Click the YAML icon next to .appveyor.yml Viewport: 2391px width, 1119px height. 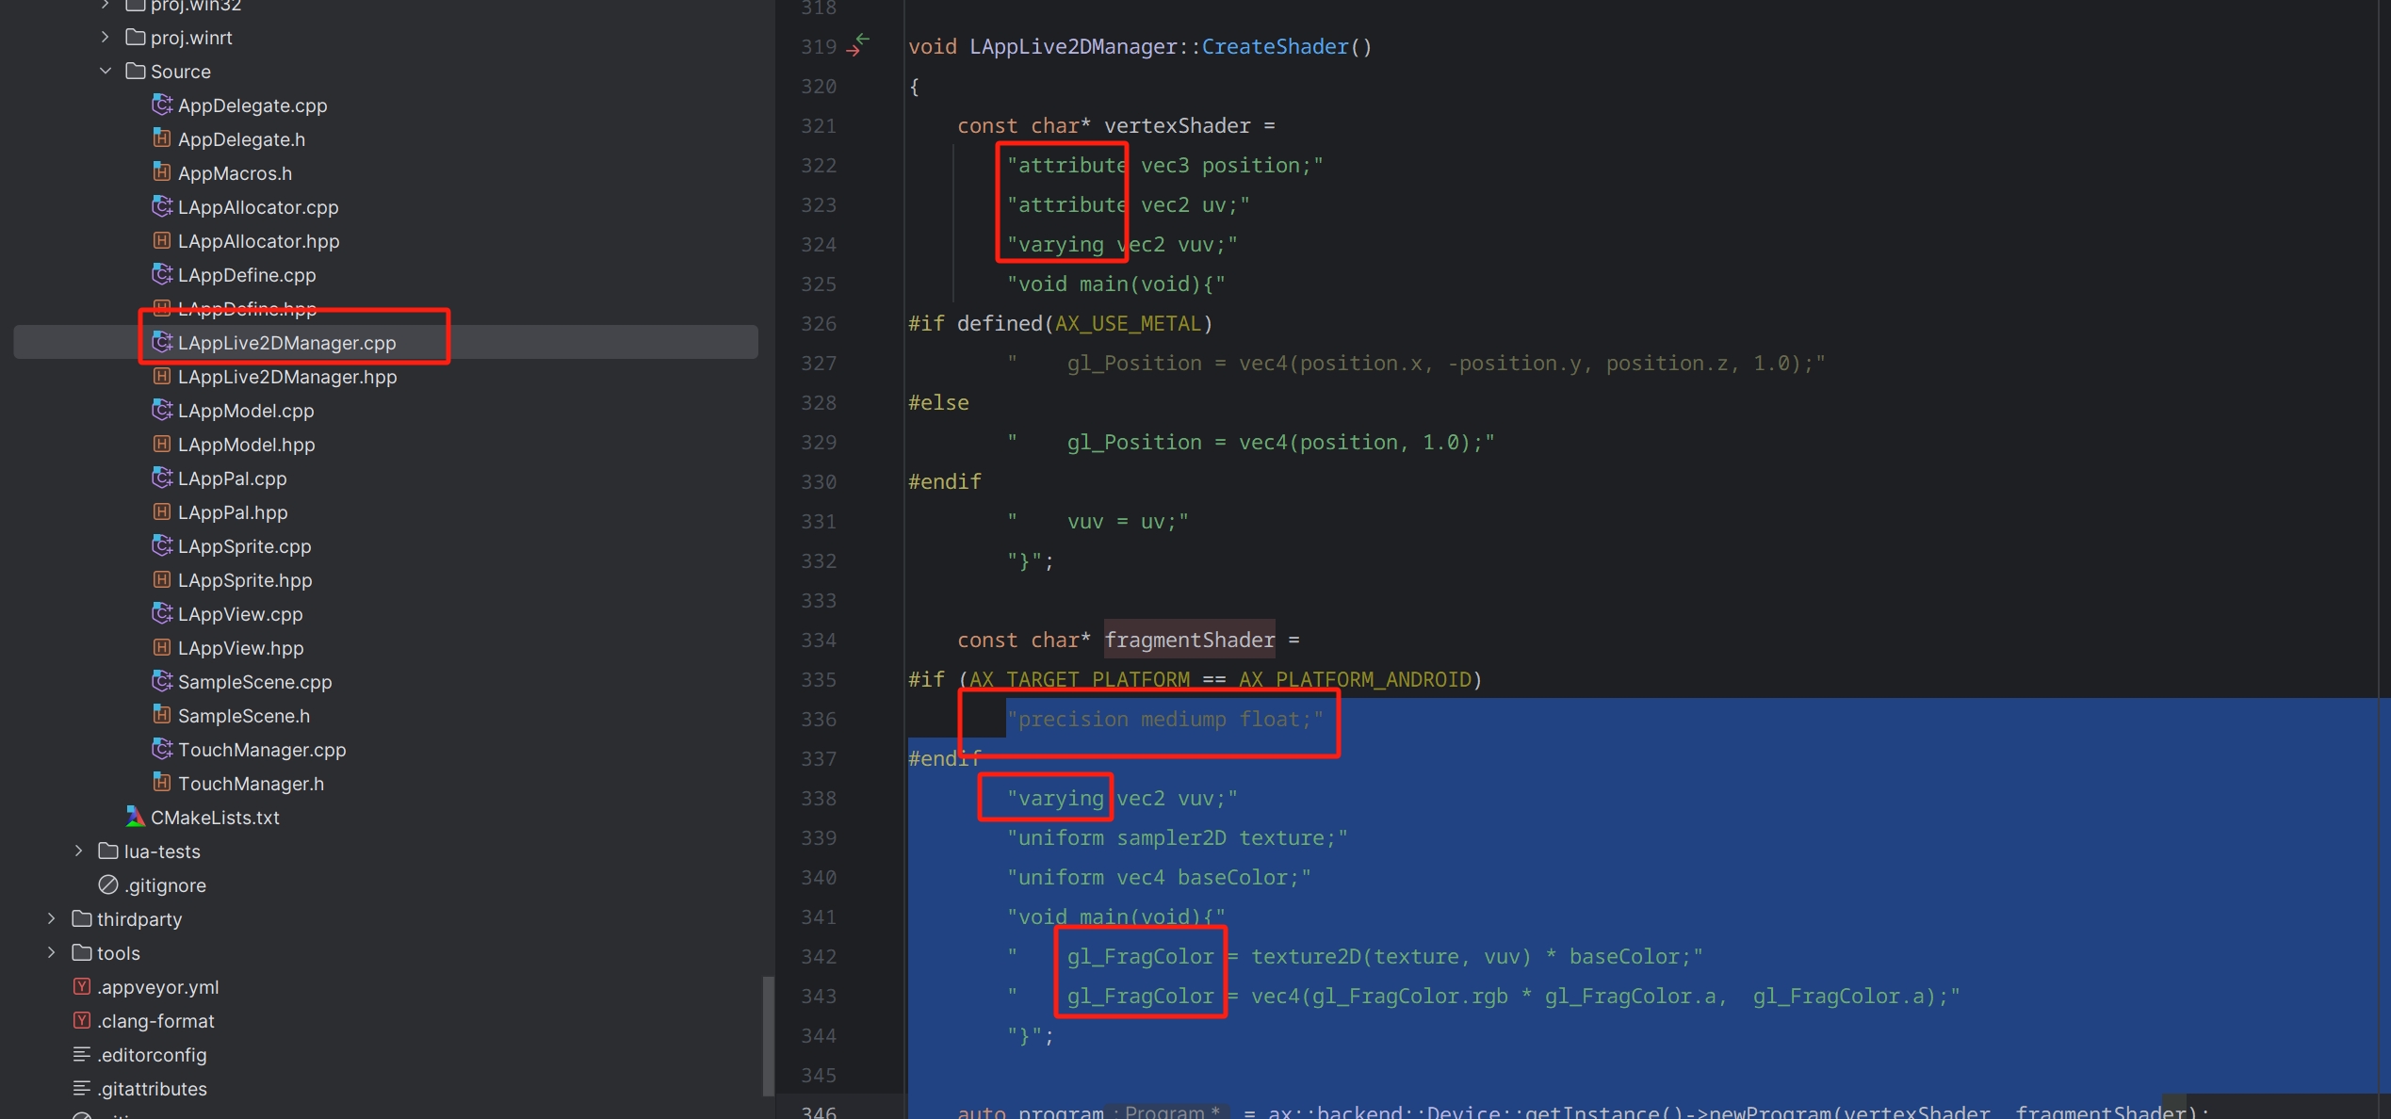coord(81,986)
